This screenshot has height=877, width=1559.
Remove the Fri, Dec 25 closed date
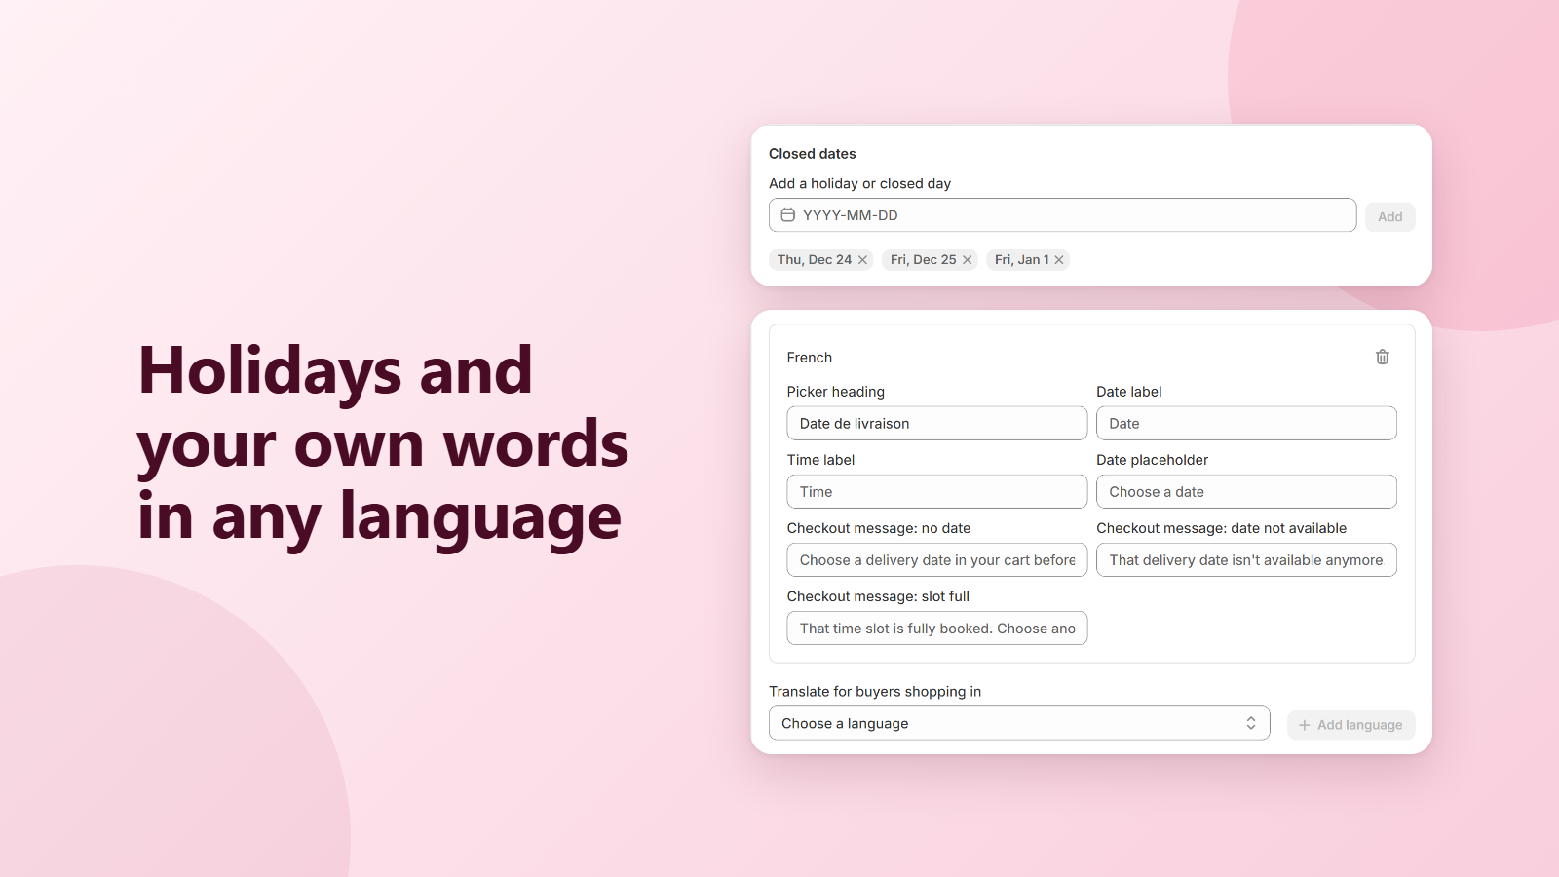pos(968,260)
